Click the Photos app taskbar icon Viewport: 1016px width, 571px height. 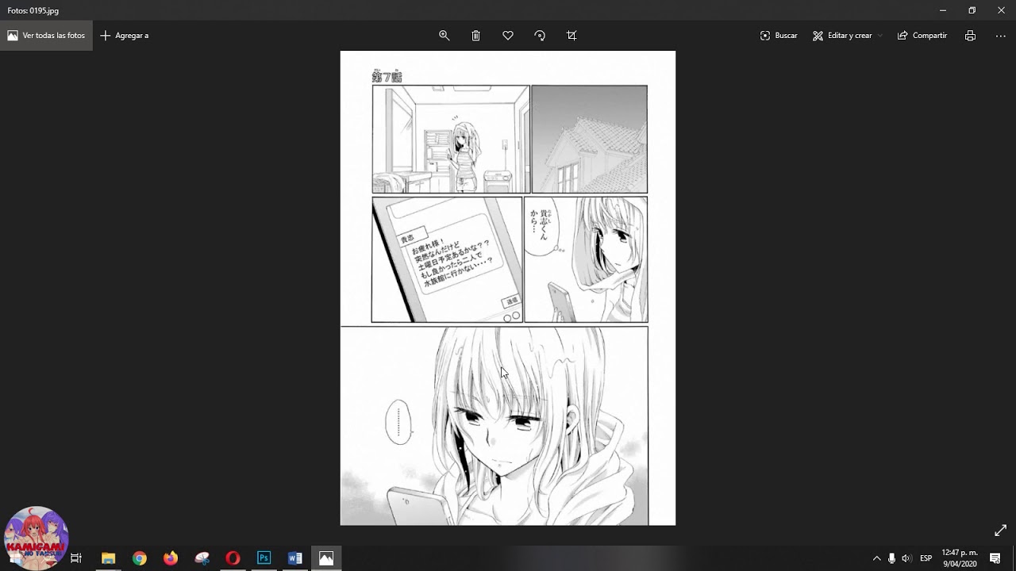pyautogui.click(x=325, y=558)
